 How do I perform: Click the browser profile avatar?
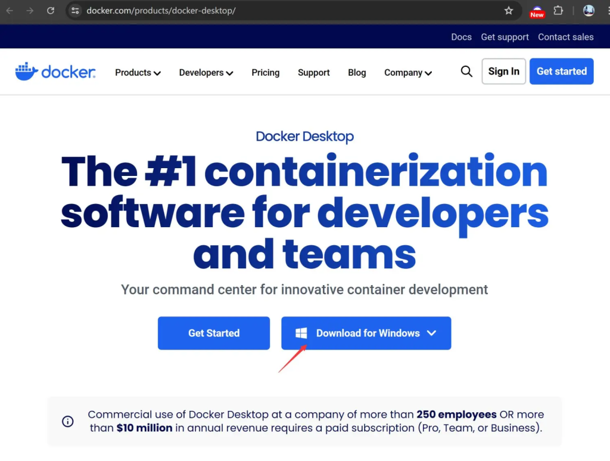(x=589, y=11)
